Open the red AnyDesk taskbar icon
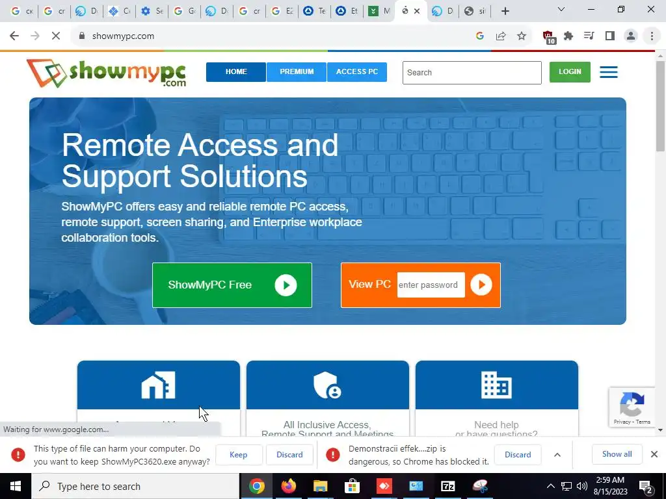 point(384,486)
